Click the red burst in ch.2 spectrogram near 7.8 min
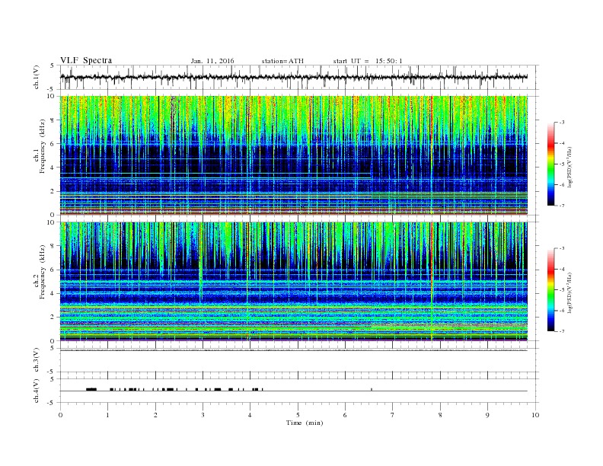 (x=432, y=281)
